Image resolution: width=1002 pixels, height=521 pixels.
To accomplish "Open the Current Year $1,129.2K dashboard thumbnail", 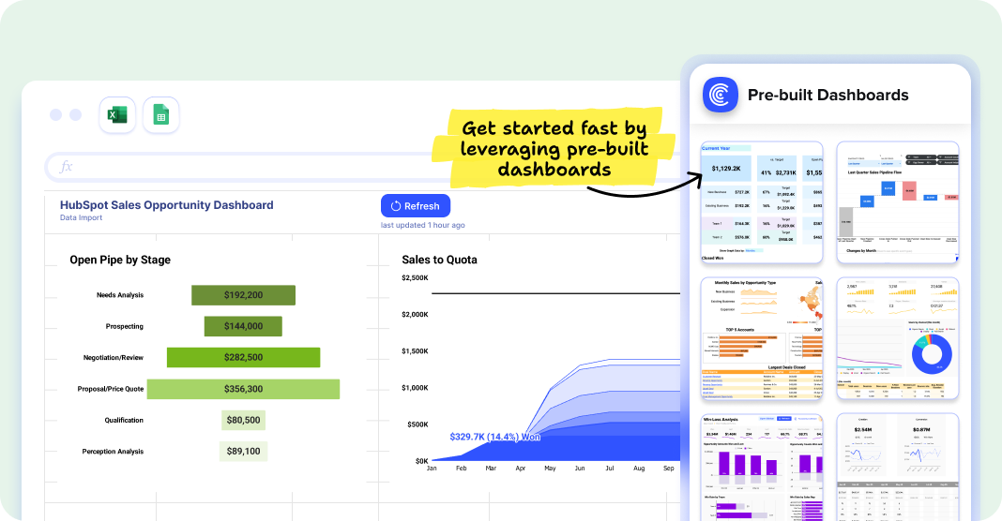I will point(762,202).
